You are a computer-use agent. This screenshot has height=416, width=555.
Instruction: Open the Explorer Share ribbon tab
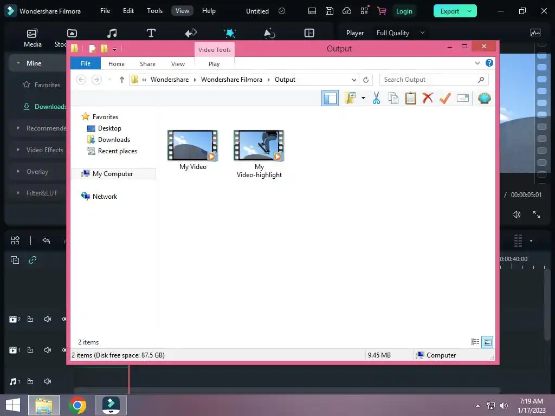(147, 64)
